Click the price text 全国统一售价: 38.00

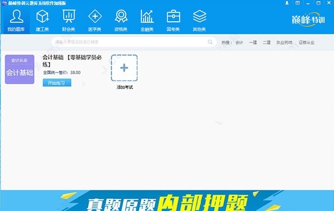tap(62, 73)
